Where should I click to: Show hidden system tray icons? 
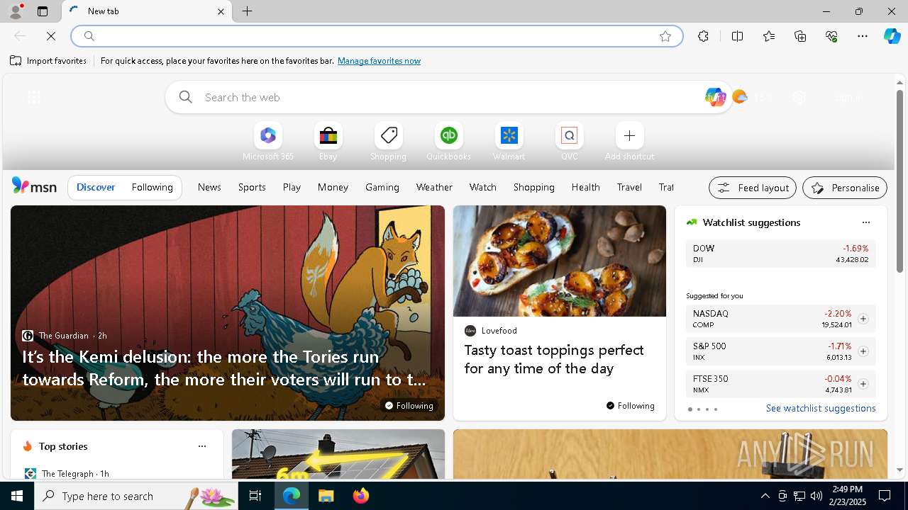pyautogui.click(x=765, y=496)
